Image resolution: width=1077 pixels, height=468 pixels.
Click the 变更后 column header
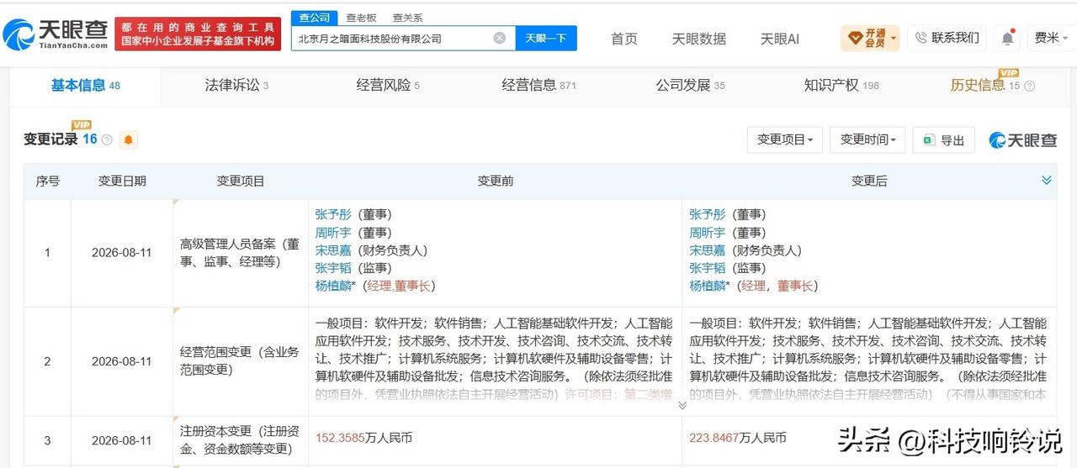pyautogui.click(x=869, y=181)
